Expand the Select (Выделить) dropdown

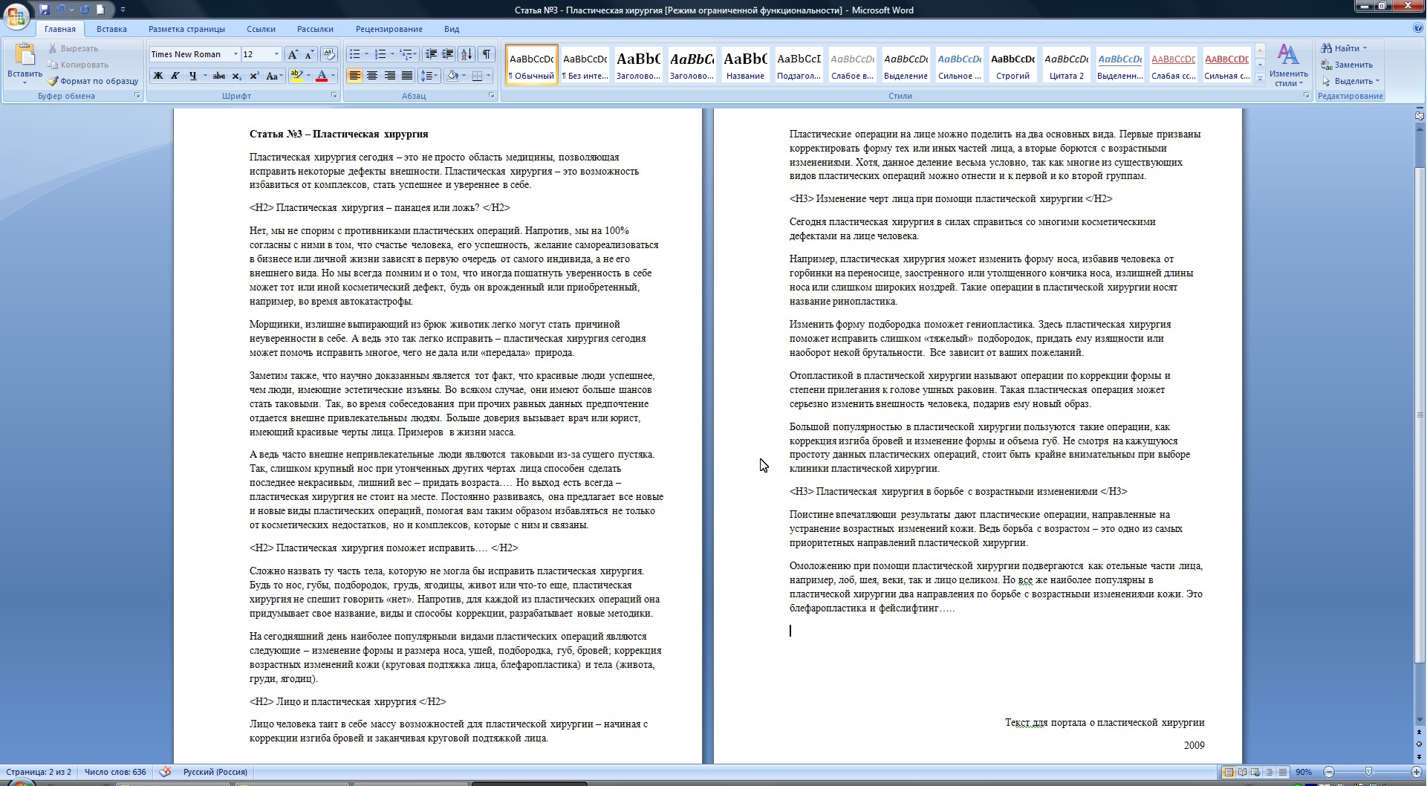point(1377,81)
